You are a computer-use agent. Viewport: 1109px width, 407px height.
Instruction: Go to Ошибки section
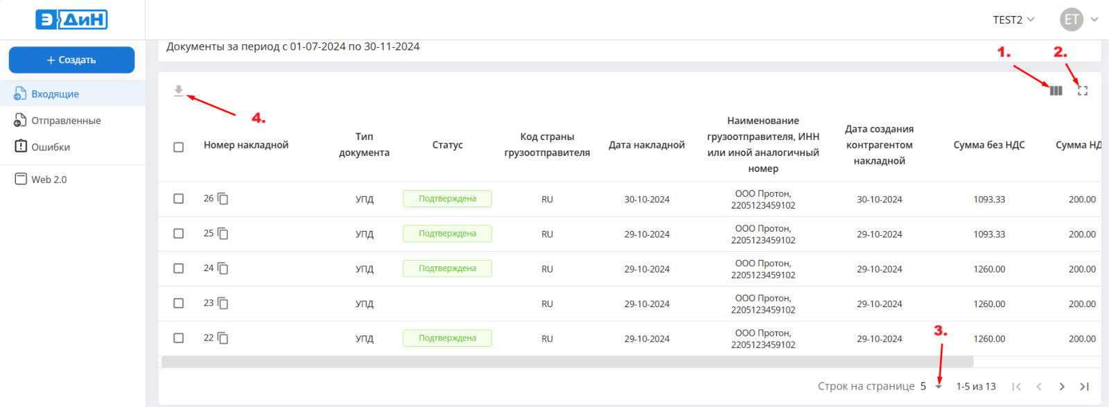pos(51,147)
